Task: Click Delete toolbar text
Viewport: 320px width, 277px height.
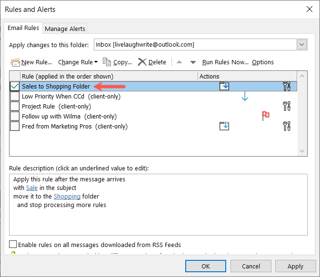Action: (x=157, y=62)
